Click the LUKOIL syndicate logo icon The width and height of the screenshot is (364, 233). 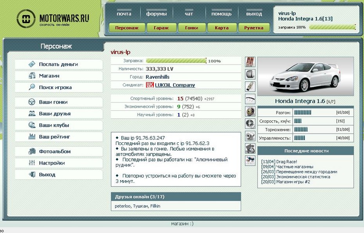pos(150,85)
